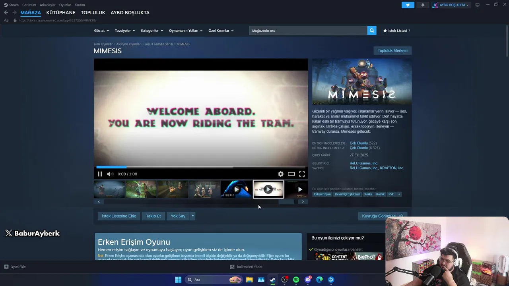509x286 pixels.
Task: Click the Big Picture monitor icon
Action: tap(478, 5)
